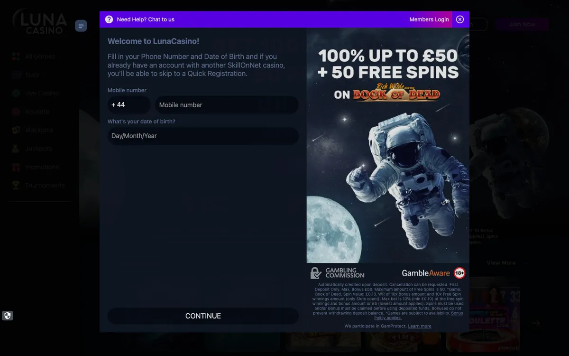Click the Tournaments trophy icon
This screenshot has height=356, width=569.
click(x=16, y=186)
